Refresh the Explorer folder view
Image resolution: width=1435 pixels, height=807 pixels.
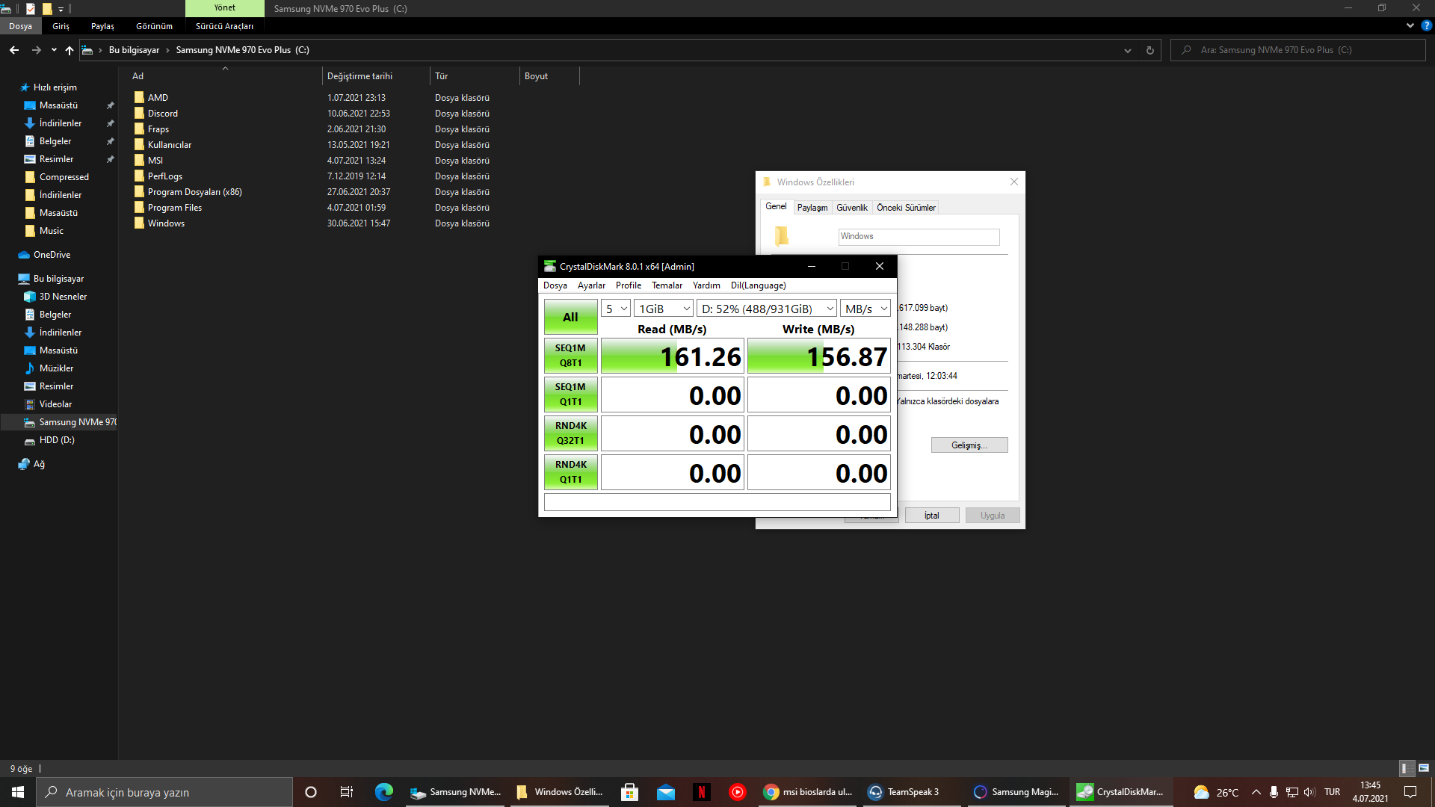[1149, 50]
